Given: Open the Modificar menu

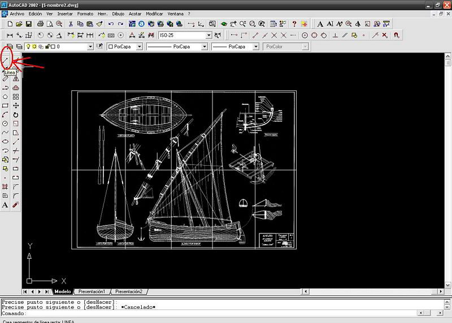Looking at the screenshot, I should (154, 14).
